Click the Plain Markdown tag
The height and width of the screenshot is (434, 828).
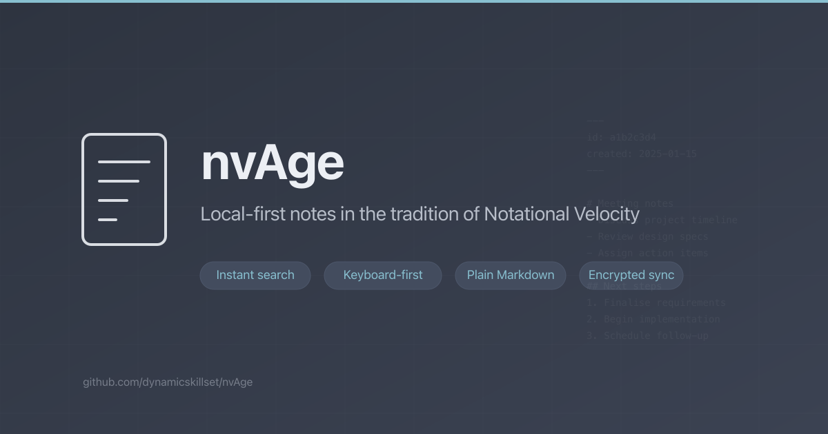[x=511, y=276]
